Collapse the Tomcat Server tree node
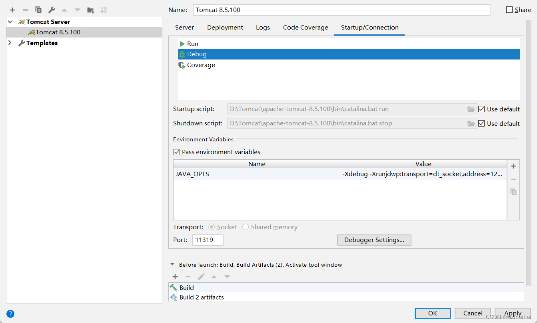Screen dimensions: 537x323 click(x=10, y=22)
